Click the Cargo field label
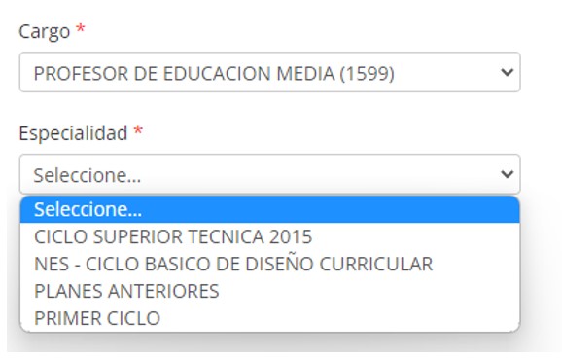 [45, 31]
